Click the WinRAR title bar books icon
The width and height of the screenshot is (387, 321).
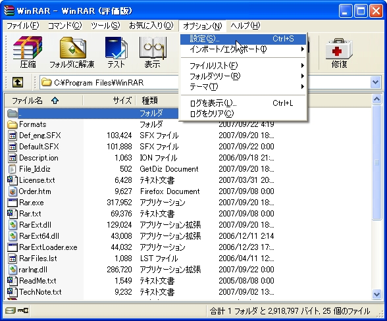9,11
